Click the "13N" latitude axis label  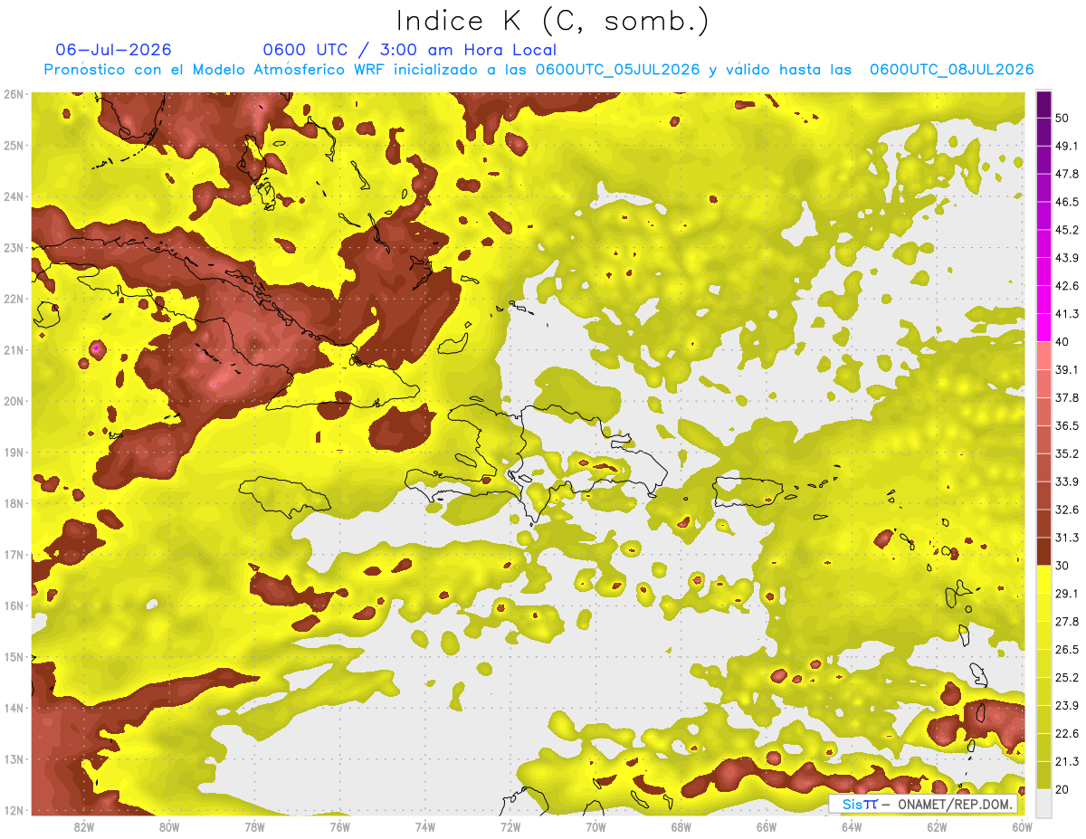(14, 759)
